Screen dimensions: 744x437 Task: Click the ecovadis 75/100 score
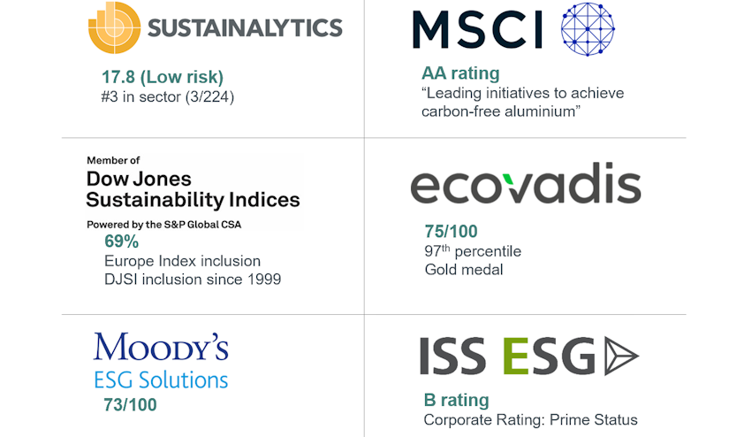[x=451, y=232]
